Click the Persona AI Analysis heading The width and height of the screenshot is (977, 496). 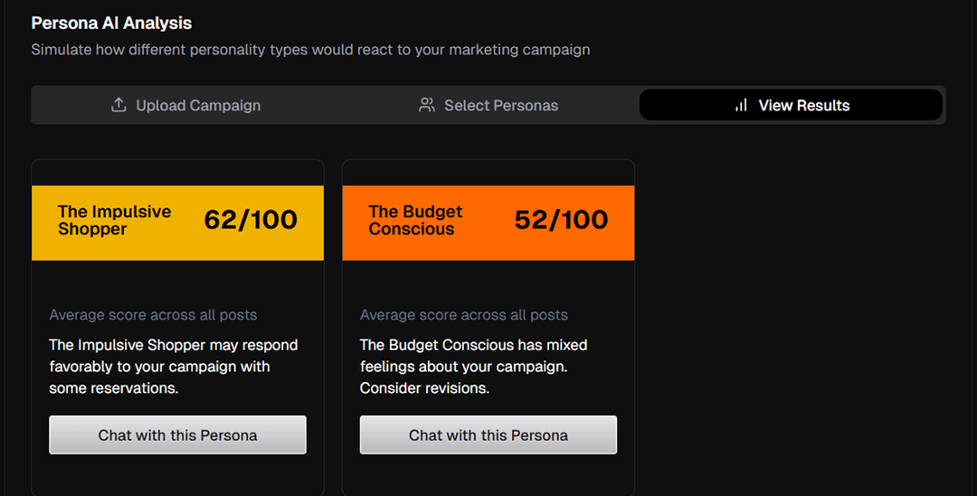(x=111, y=23)
